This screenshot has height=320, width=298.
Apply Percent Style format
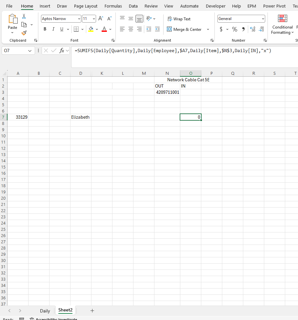click(x=235, y=29)
